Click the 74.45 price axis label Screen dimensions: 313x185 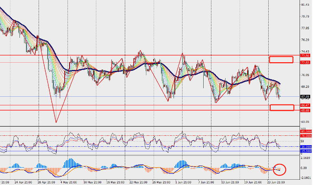click(305, 52)
